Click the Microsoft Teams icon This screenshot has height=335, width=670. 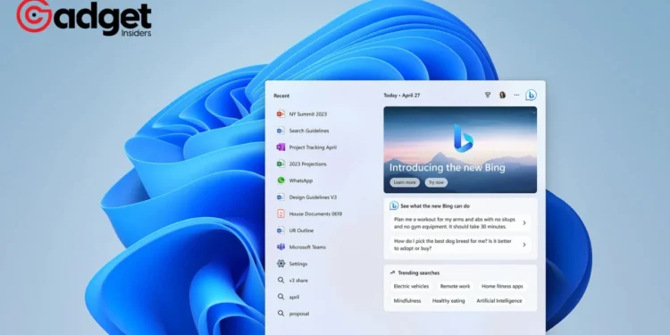tap(281, 247)
